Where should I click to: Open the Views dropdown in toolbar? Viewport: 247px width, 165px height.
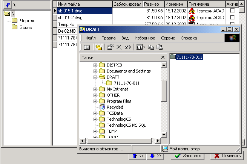point(141,47)
